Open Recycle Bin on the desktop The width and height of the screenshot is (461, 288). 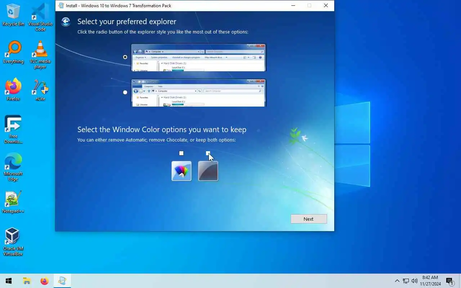click(13, 15)
